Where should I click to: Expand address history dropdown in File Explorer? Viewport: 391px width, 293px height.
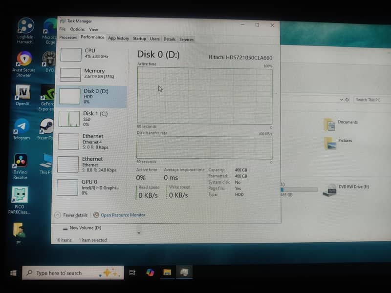[341, 100]
